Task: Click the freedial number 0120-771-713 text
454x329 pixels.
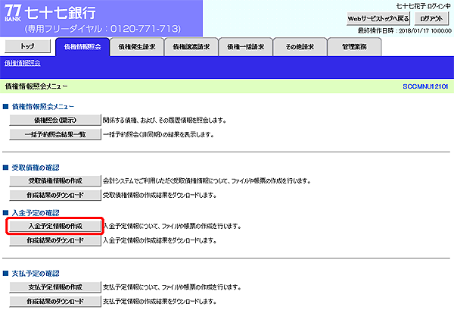Action: [x=145, y=29]
